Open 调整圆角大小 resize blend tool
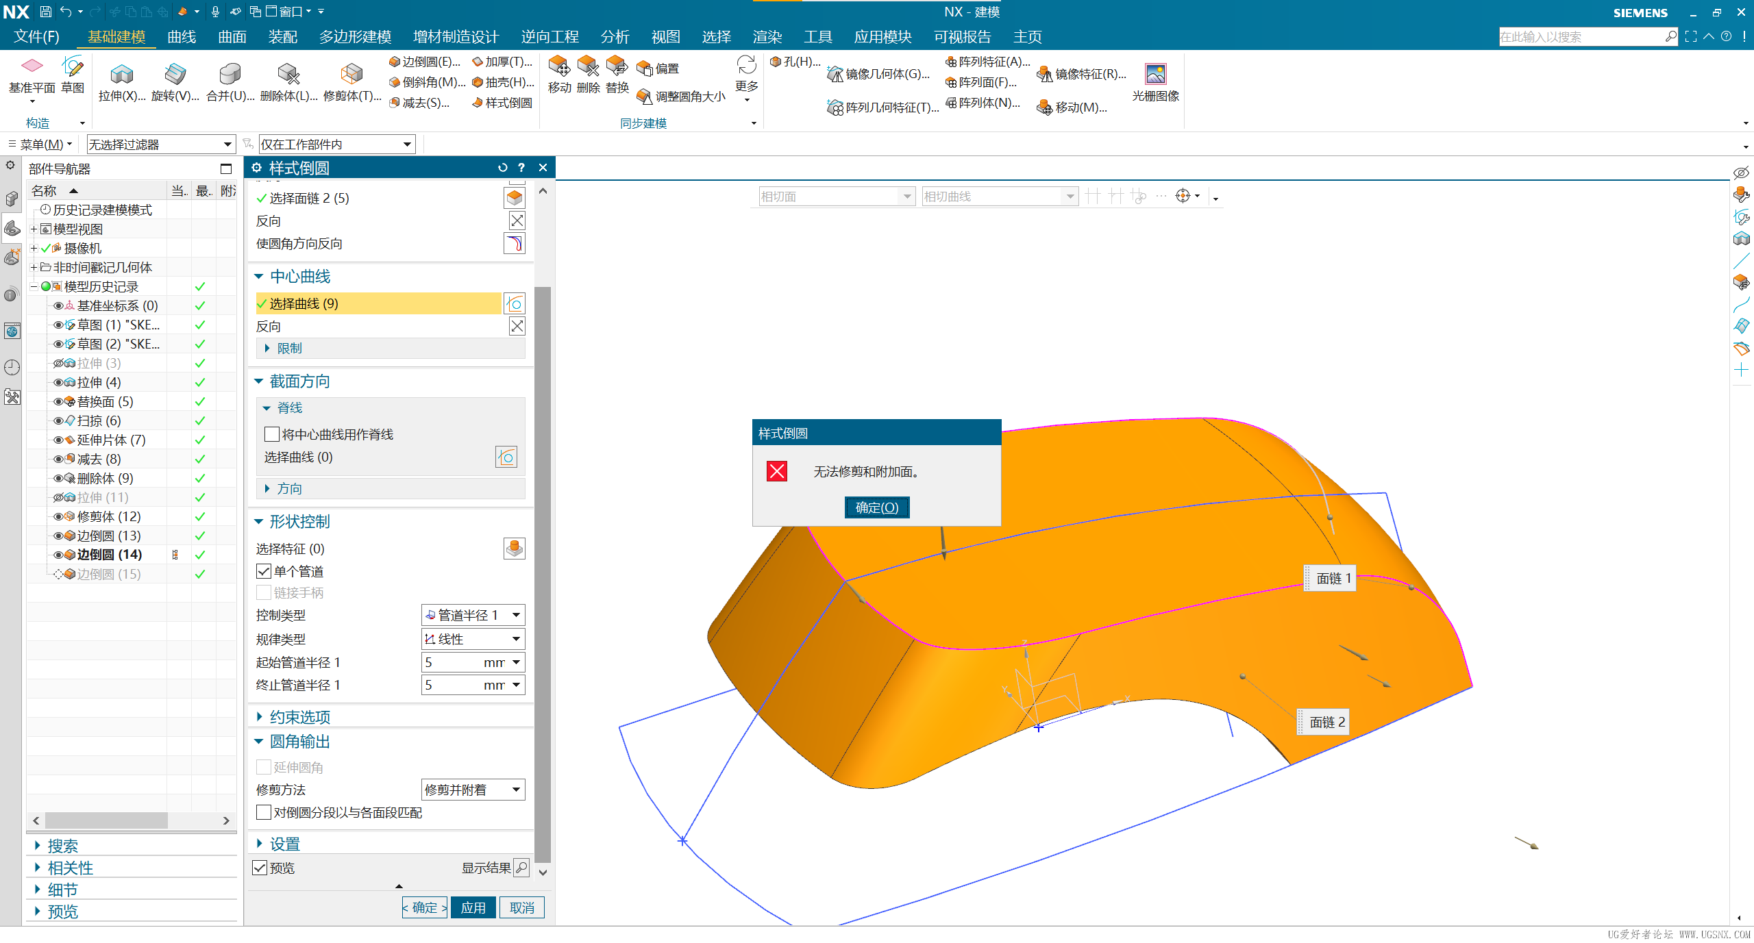Viewport: 1754px width, 943px height. click(x=681, y=97)
